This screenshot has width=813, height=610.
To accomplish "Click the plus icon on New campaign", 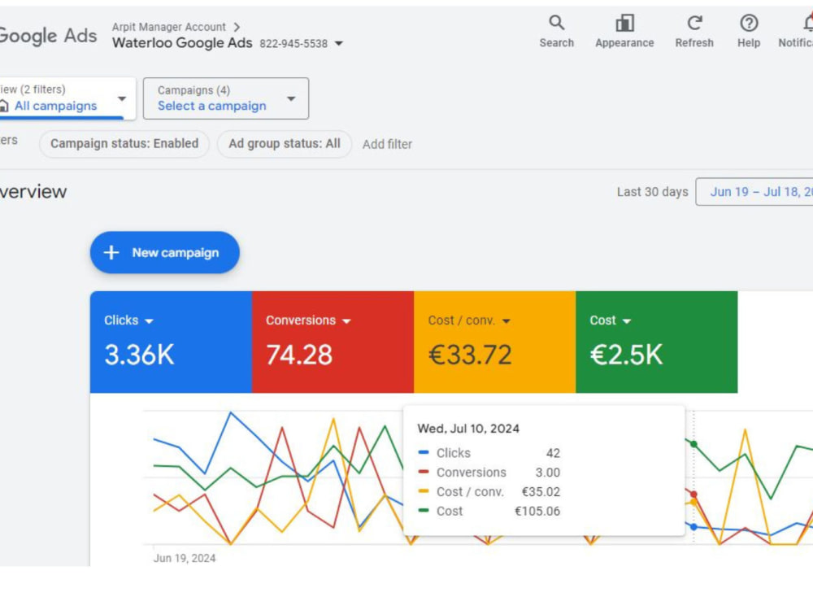I will (111, 253).
